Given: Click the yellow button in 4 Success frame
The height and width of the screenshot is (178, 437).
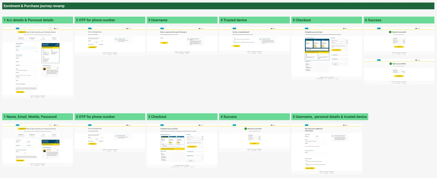Looking at the screenshot, I should click(x=254, y=143).
